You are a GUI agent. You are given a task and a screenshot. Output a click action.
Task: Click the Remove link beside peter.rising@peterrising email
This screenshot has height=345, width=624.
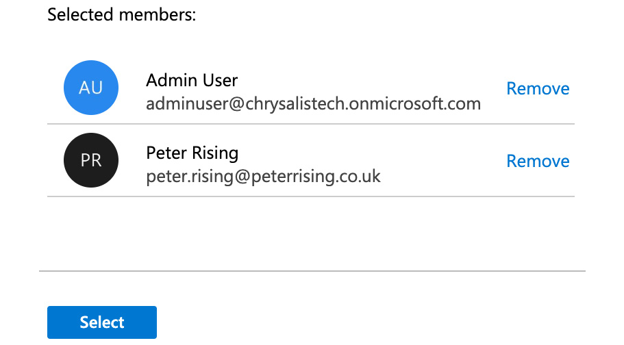coord(538,161)
